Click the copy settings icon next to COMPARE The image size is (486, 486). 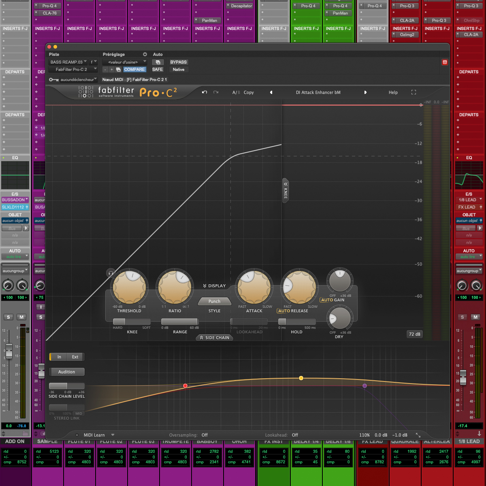(118, 69)
